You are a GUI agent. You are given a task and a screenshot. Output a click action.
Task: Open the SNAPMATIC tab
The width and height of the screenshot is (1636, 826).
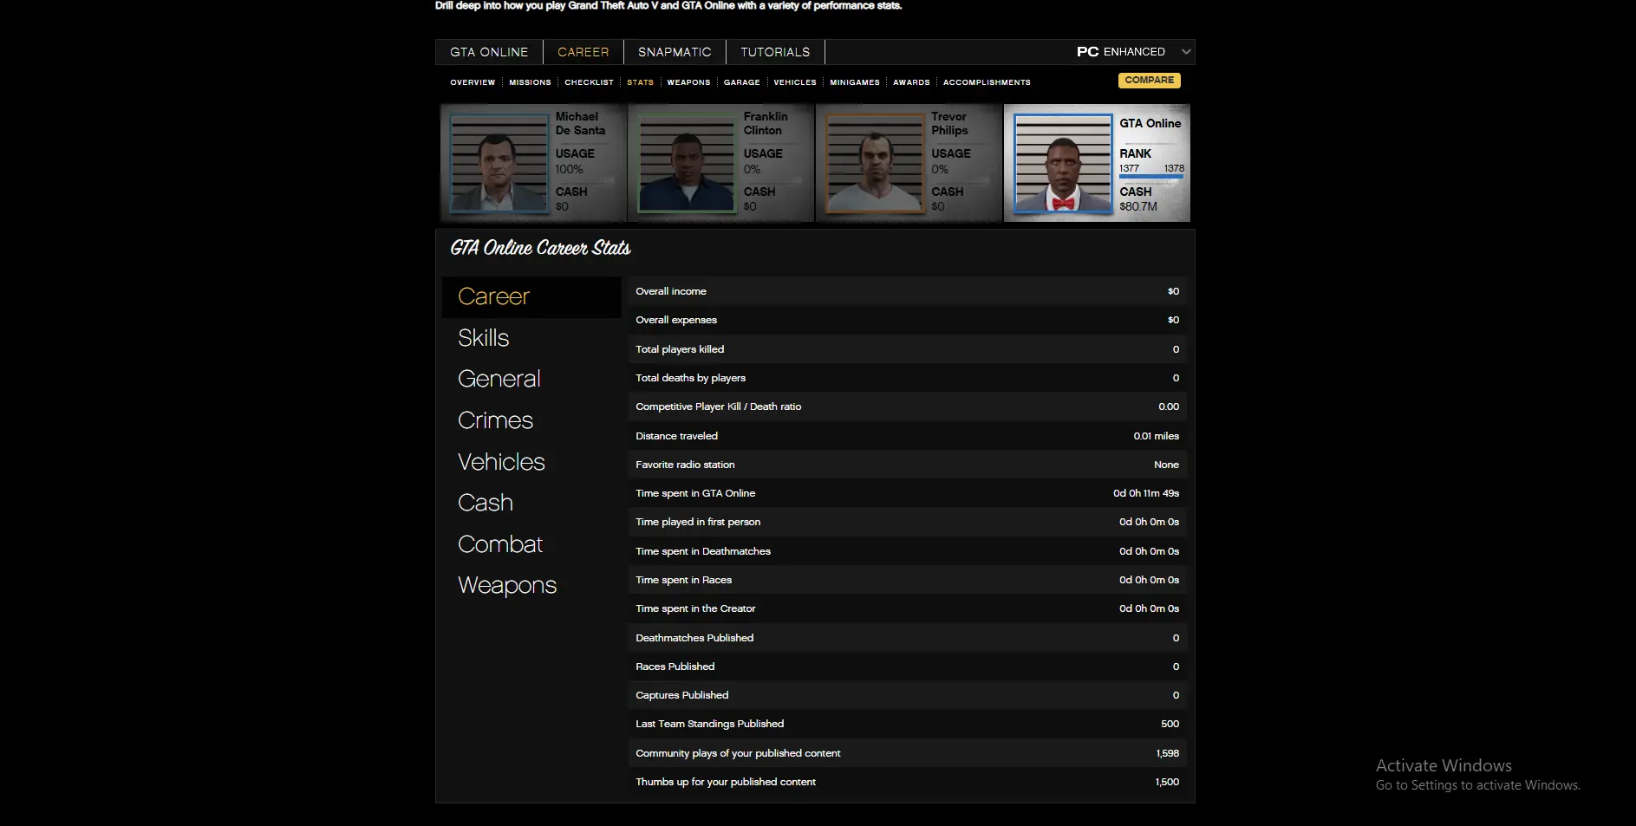(675, 52)
